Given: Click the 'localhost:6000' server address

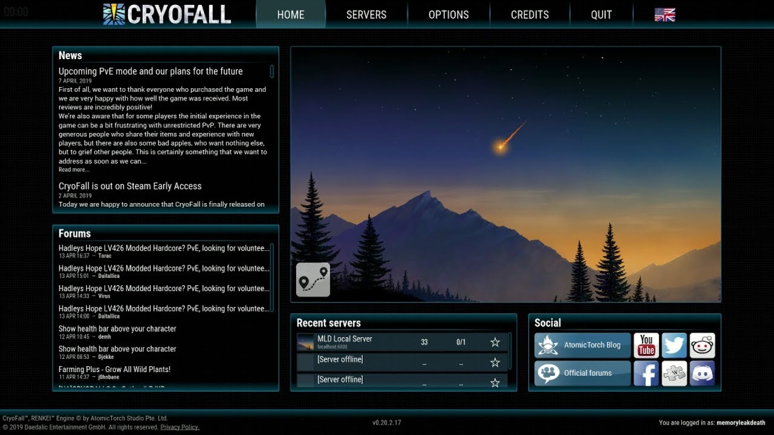Looking at the screenshot, I should tap(333, 347).
